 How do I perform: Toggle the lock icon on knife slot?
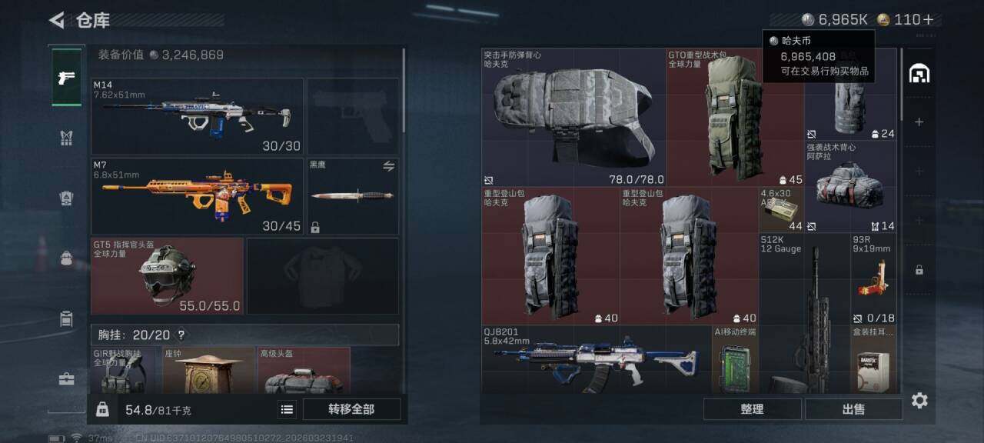point(314,227)
